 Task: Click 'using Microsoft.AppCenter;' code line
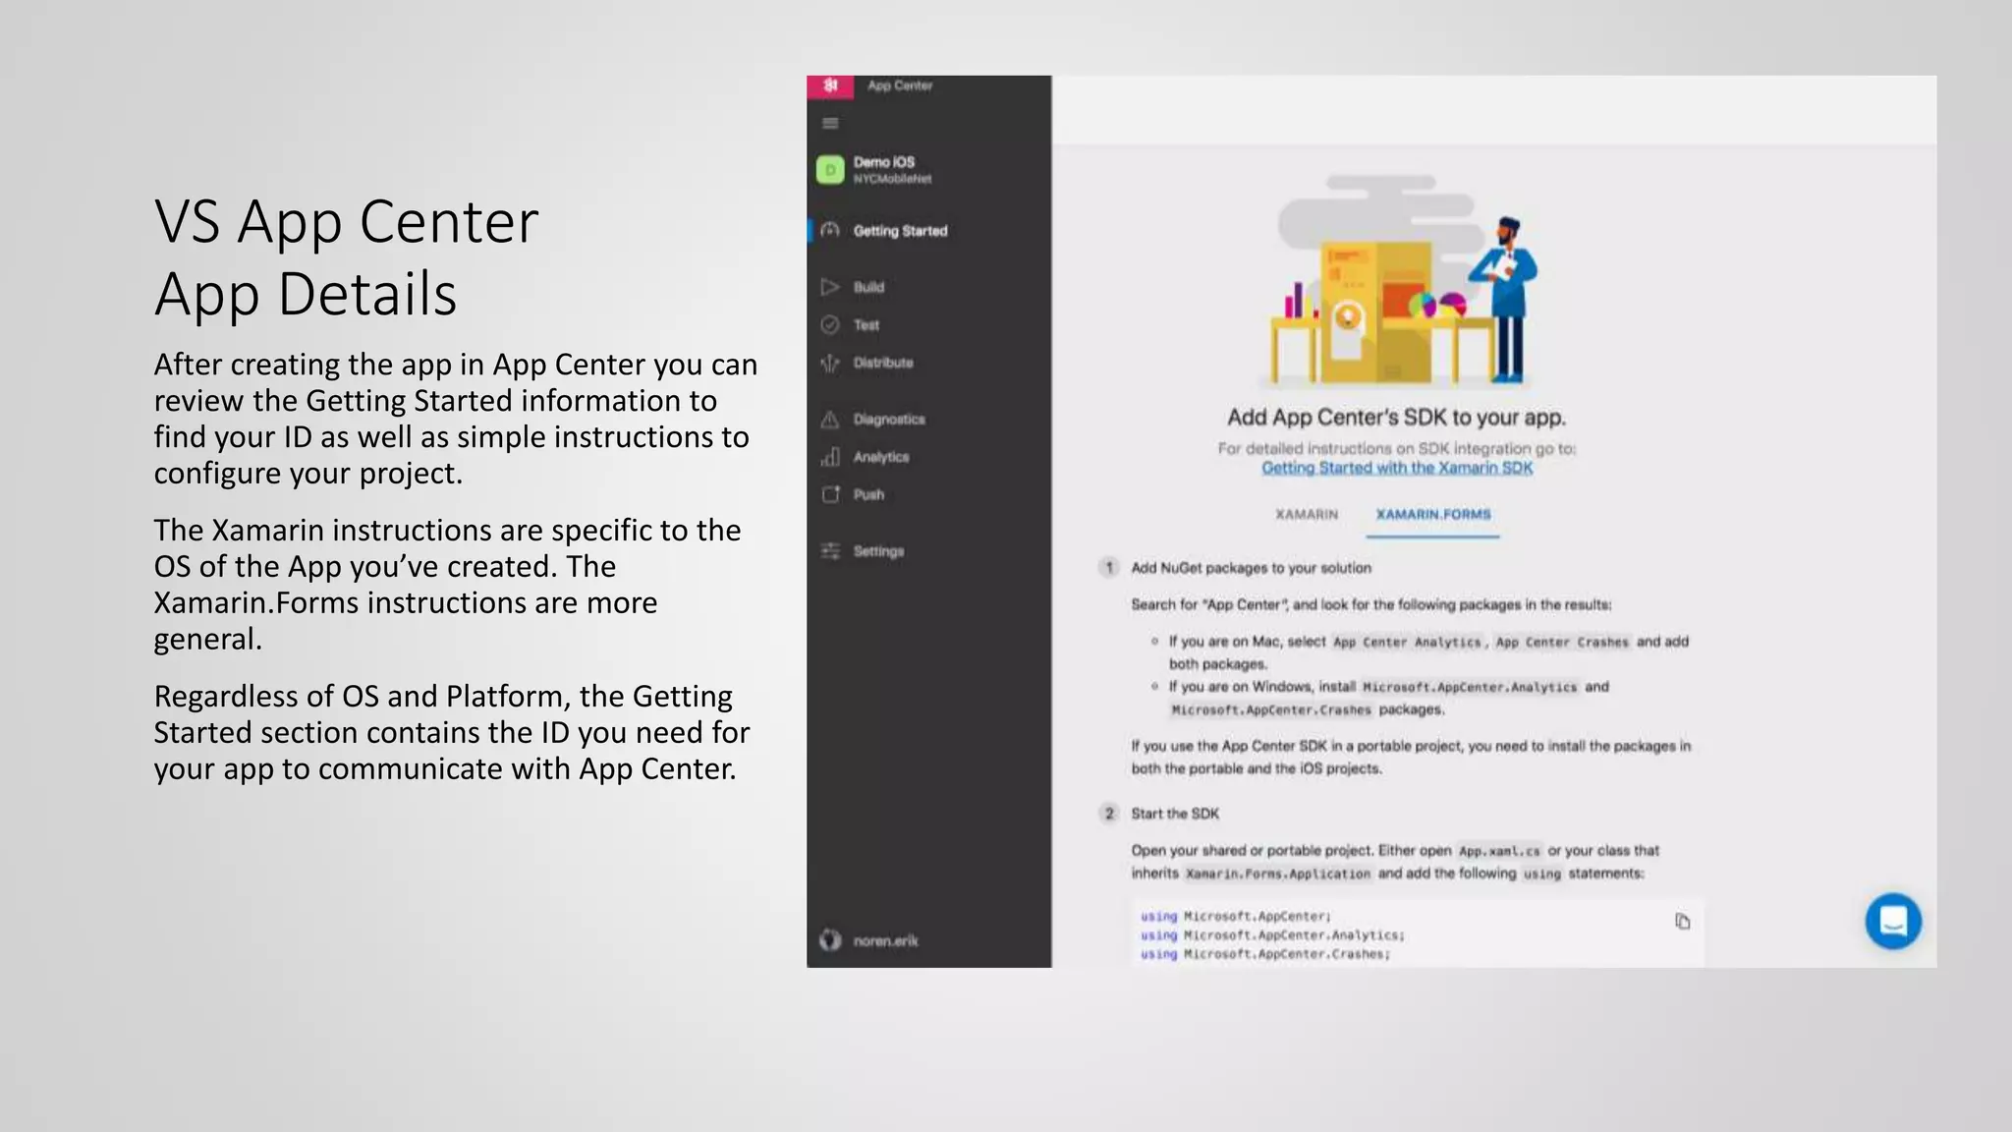coord(1236,916)
